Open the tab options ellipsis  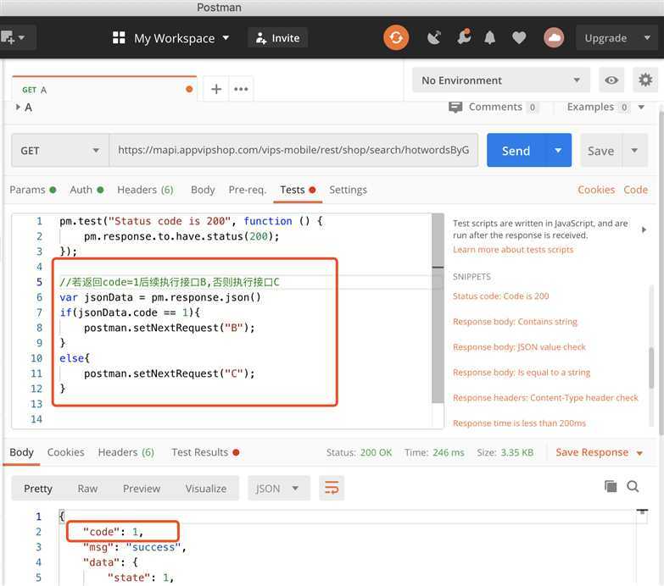[x=241, y=89]
